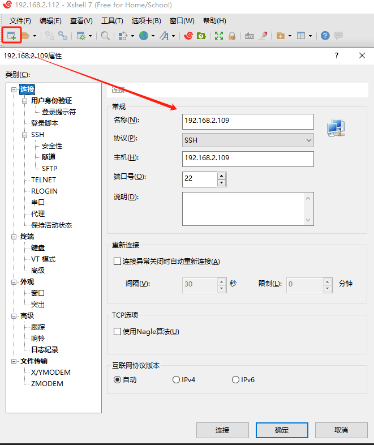Open the 文件(F) menu
The image size is (374, 445).
[20, 21]
